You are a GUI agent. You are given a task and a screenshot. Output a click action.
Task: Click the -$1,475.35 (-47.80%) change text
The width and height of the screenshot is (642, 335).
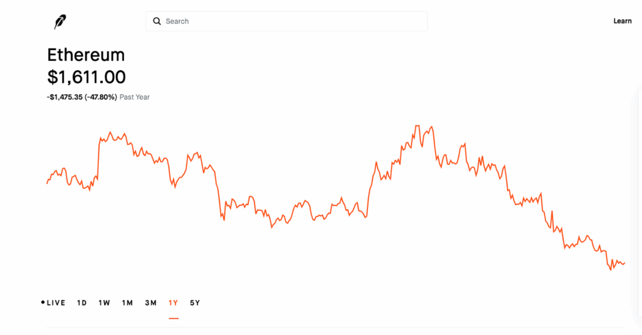tap(82, 97)
